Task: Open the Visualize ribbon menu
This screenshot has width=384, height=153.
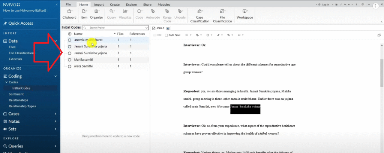Action: pos(125,14)
